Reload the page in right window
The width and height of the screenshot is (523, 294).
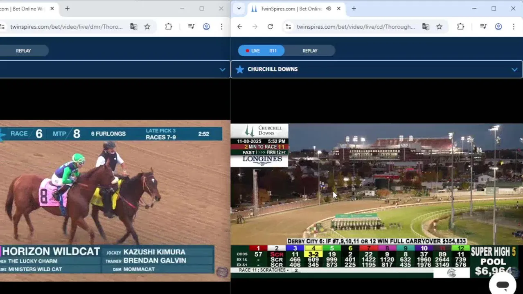(270, 27)
